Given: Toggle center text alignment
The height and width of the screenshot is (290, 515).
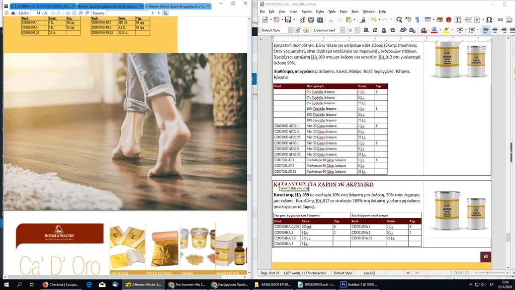Looking at the screenshot, I should point(495,30).
